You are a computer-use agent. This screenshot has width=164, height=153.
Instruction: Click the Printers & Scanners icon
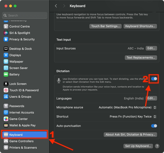[x=6, y=147]
